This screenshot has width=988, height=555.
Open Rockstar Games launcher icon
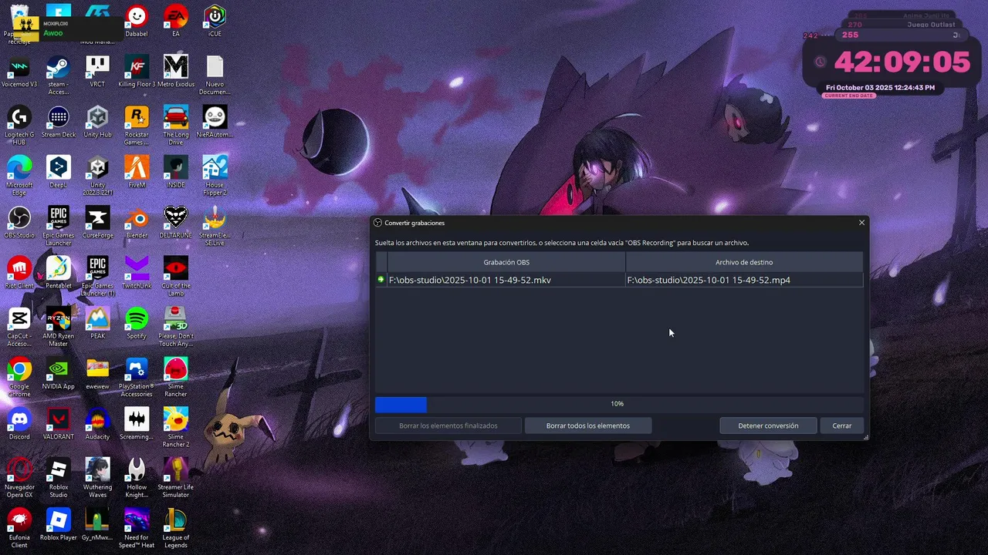(x=137, y=125)
